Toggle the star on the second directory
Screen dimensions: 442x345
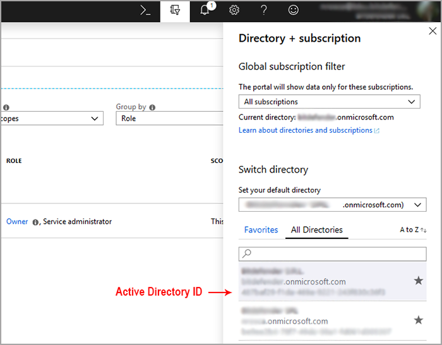point(418,320)
